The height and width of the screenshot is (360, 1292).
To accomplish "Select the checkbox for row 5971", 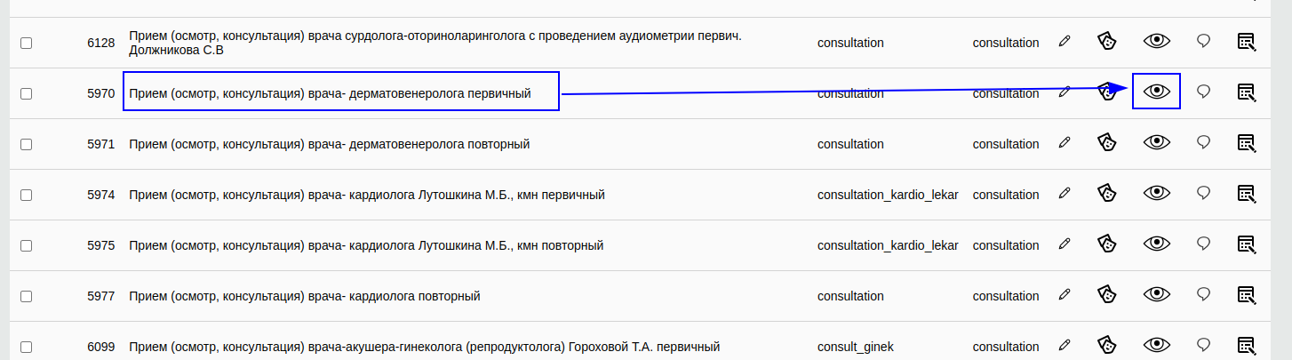I will [x=27, y=144].
